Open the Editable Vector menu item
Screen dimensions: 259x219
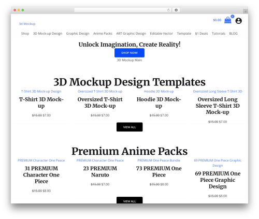[x=162, y=34]
